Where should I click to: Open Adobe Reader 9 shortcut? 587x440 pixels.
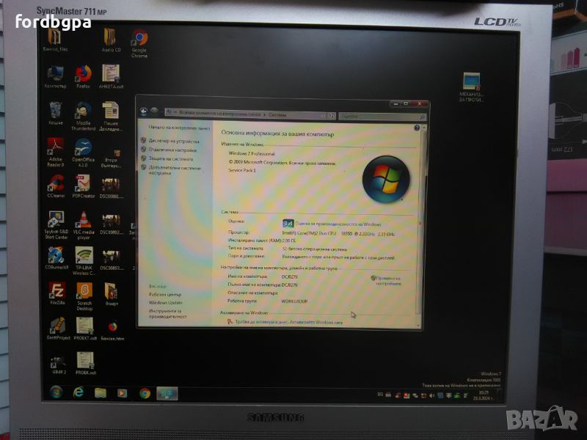[56, 147]
